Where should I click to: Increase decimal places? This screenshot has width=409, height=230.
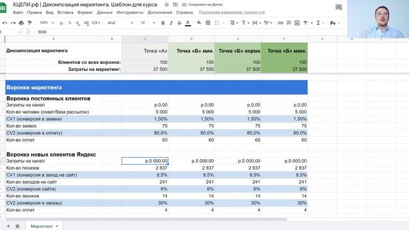click(x=86, y=23)
